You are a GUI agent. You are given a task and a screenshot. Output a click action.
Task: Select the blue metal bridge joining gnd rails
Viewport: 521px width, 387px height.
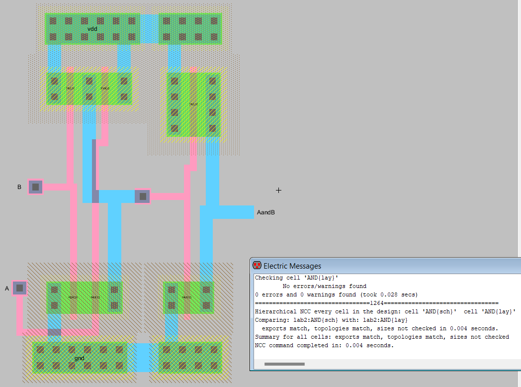pos(143,358)
